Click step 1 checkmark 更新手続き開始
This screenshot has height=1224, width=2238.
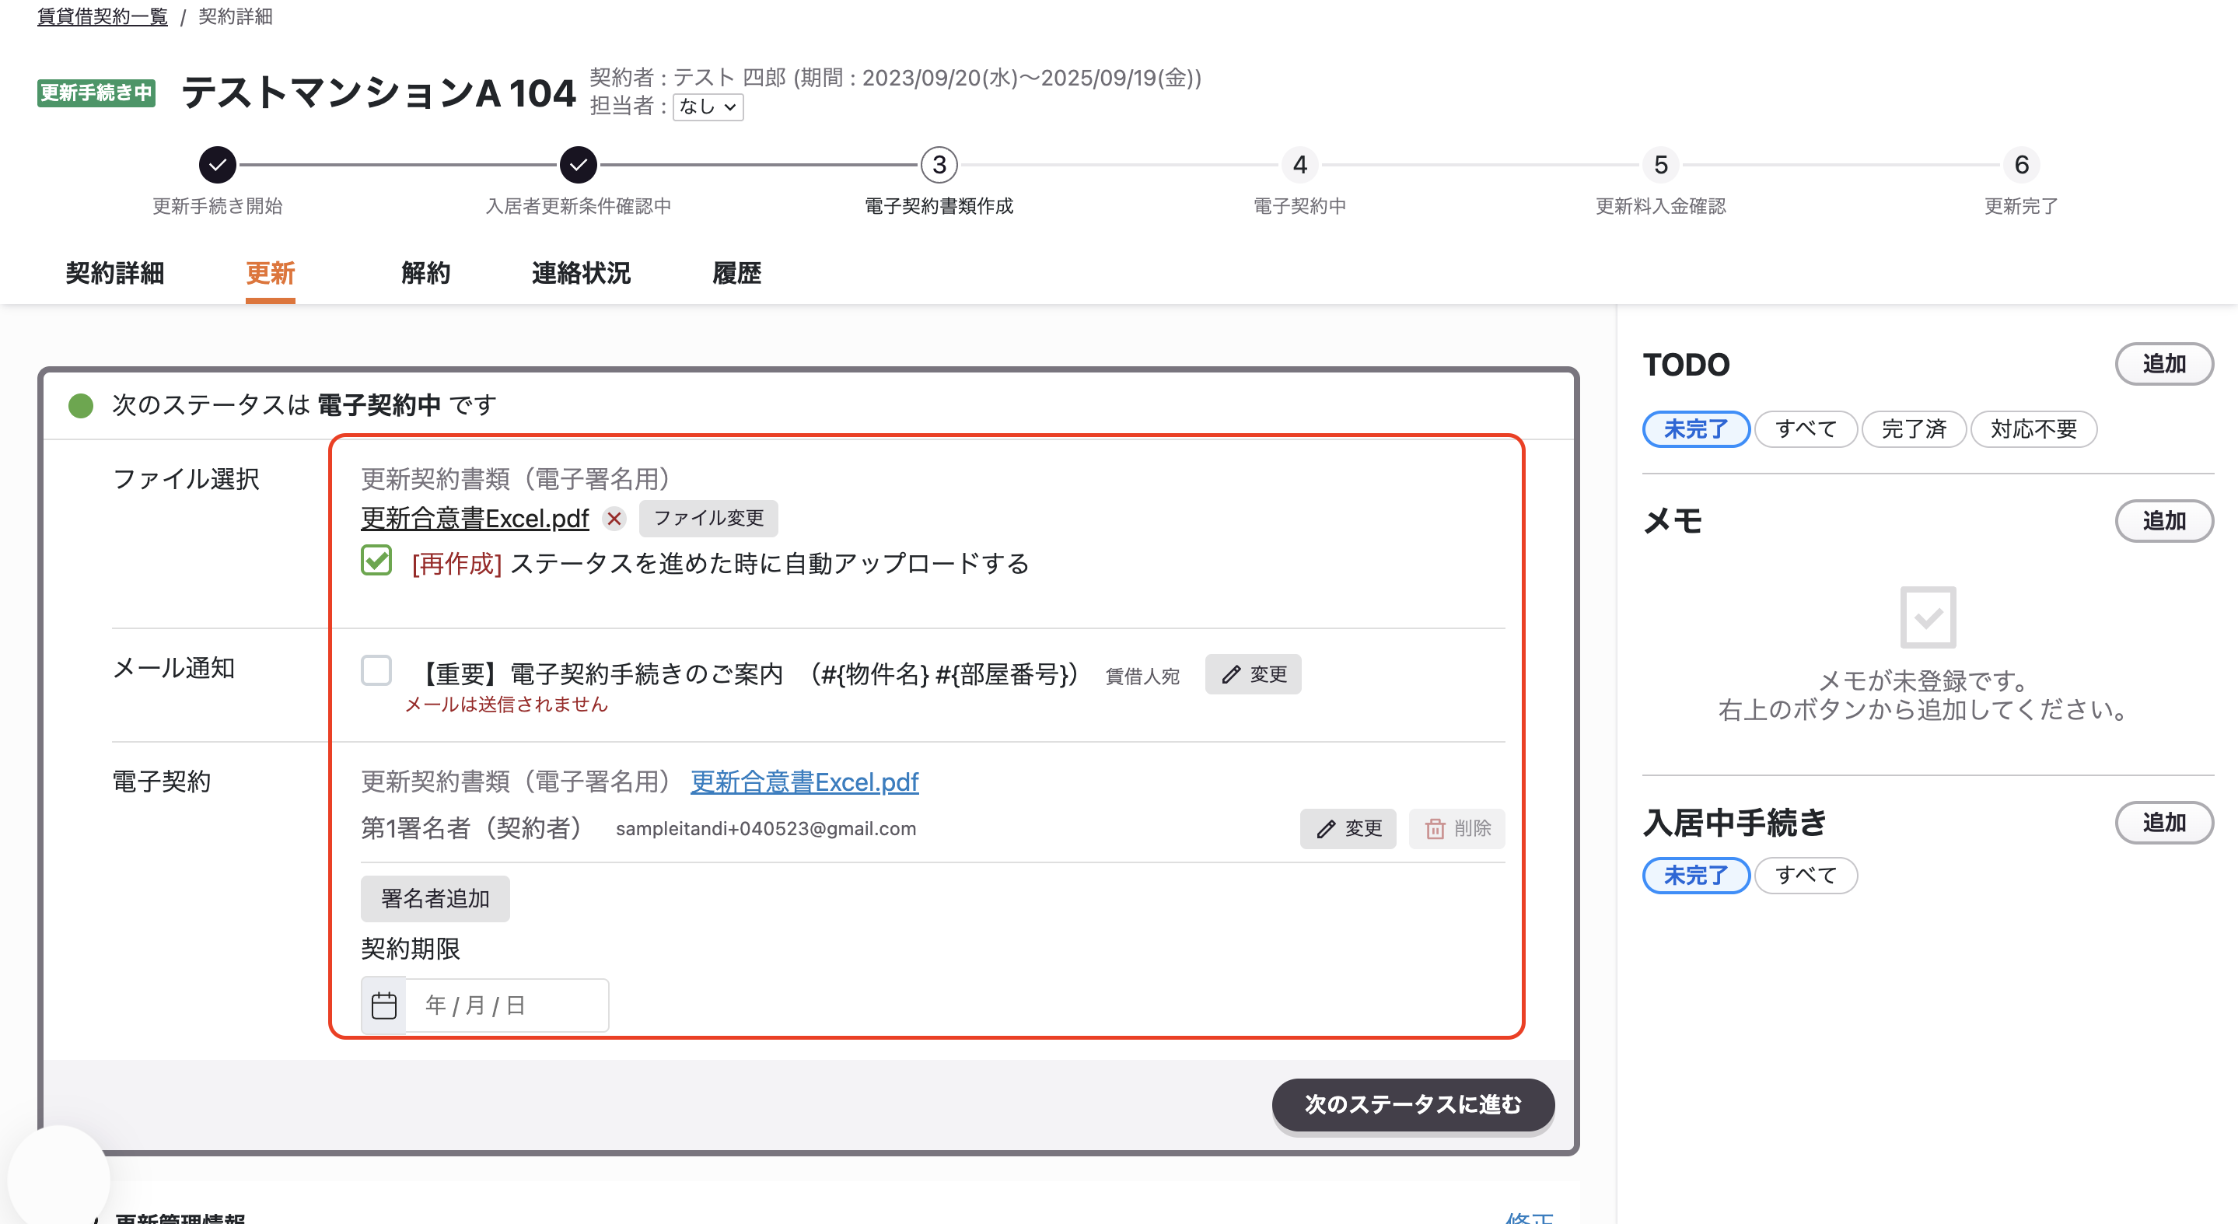click(217, 164)
